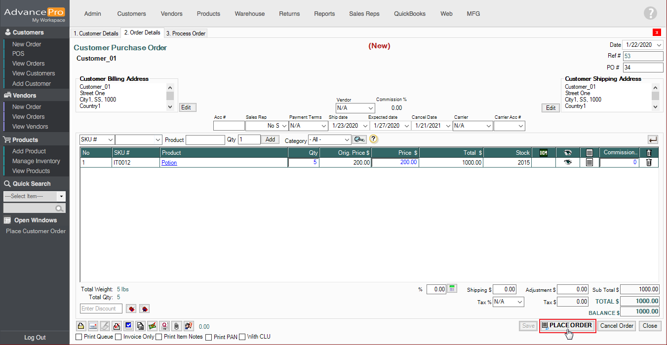Click the printer icon in bottom toolbar
The height and width of the screenshot is (345, 667).
point(80,326)
